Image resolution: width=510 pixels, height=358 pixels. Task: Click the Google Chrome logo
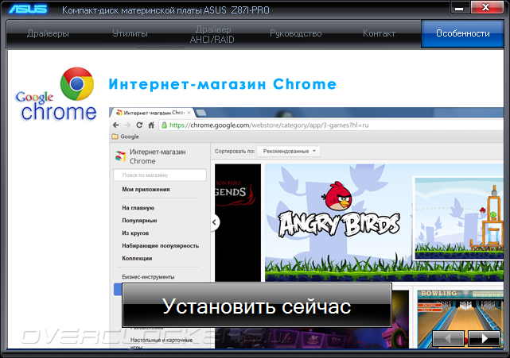coord(56,94)
